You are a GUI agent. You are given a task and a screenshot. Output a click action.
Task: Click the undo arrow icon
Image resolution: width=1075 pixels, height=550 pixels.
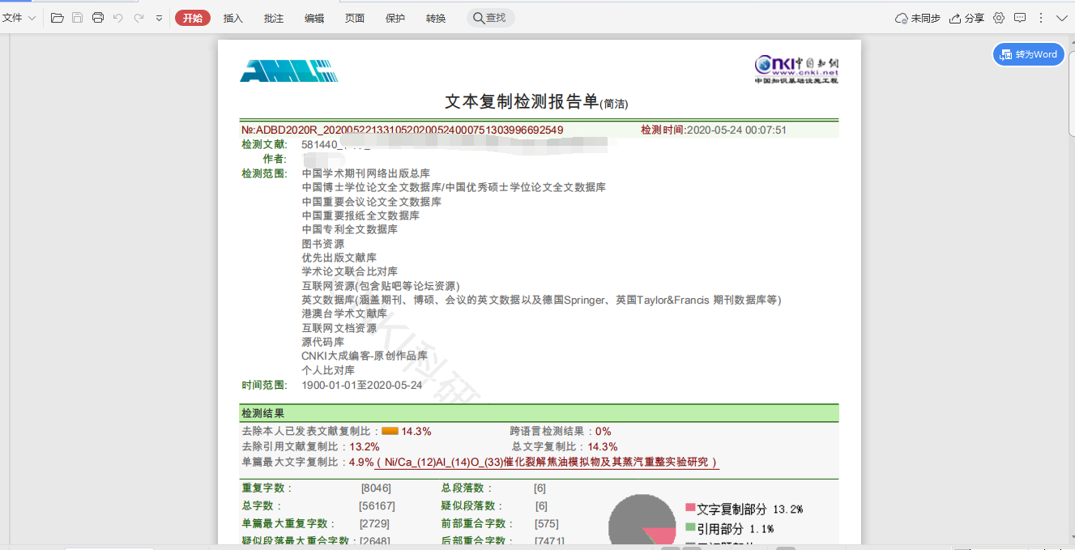coord(118,18)
